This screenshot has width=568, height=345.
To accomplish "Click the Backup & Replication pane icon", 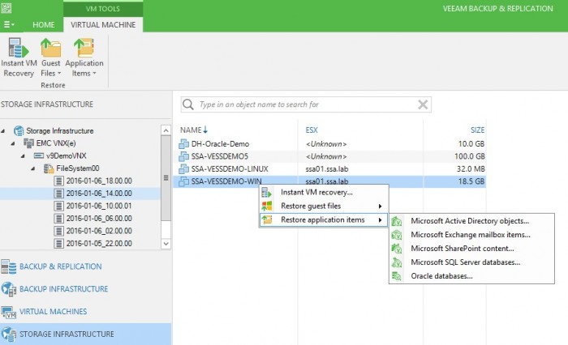I will point(8,267).
